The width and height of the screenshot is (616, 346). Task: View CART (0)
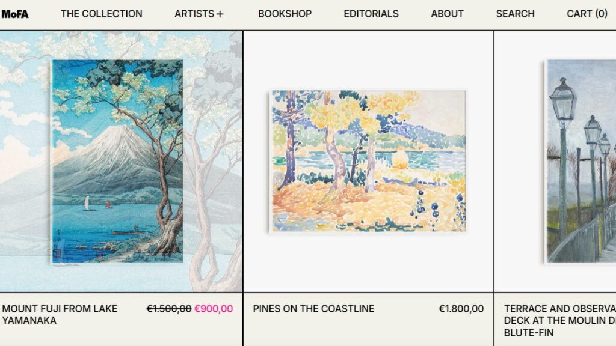[587, 14]
